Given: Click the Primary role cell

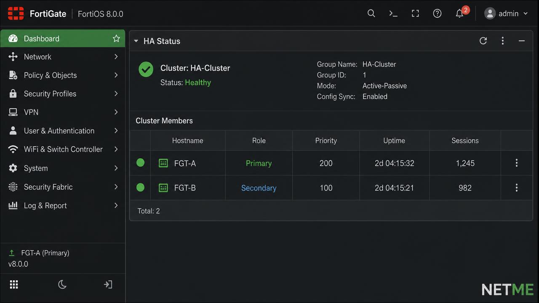Looking at the screenshot, I should 259,163.
